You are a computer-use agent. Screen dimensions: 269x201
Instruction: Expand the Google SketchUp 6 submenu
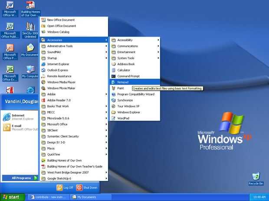pyautogui.click(x=74, y=179)
